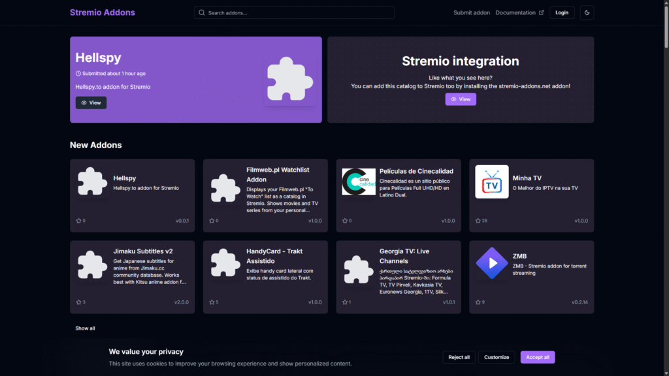669x376 pixels.
Task: Open Filmweb.pl Watchlist Addon title
Action: [278, 175]
